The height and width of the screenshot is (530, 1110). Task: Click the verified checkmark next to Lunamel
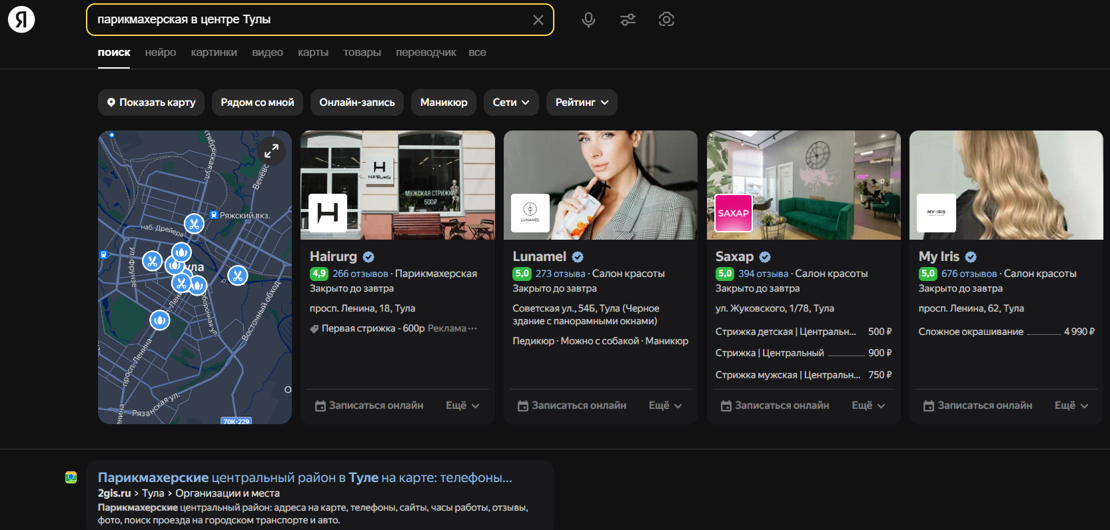[578, 257]
